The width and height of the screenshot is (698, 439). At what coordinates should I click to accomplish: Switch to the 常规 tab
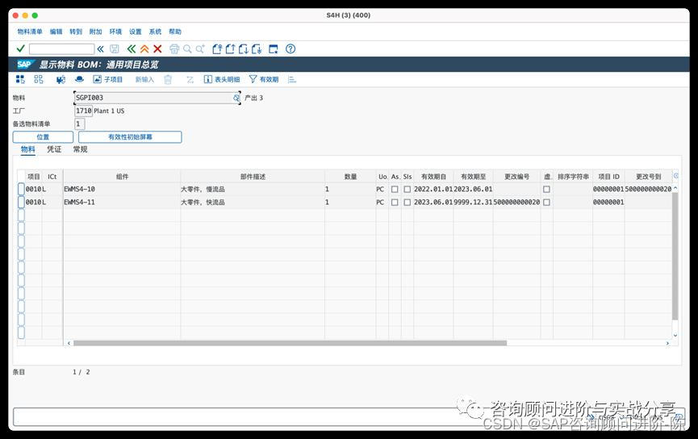coord(80,149)
